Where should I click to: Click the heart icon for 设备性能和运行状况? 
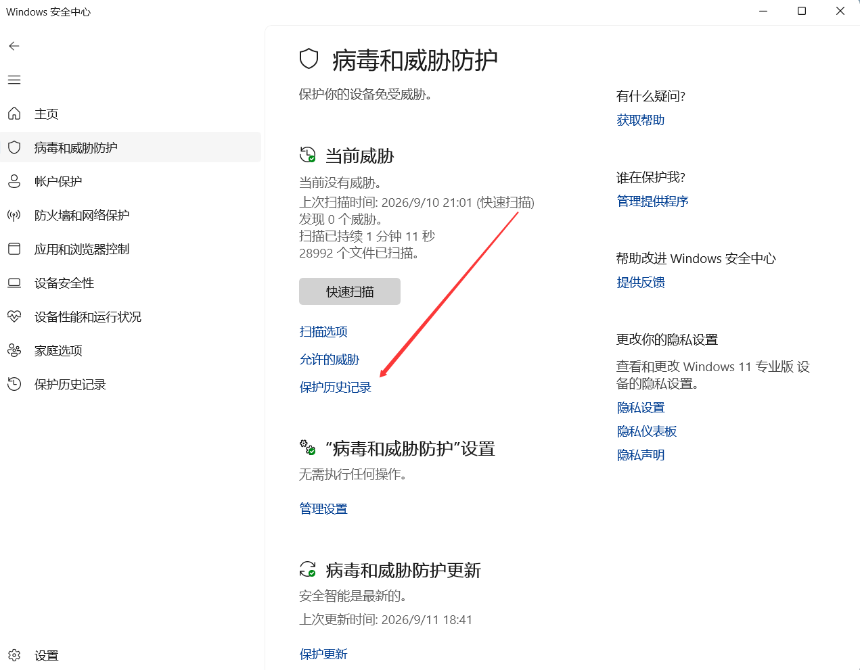click(14, 316)
